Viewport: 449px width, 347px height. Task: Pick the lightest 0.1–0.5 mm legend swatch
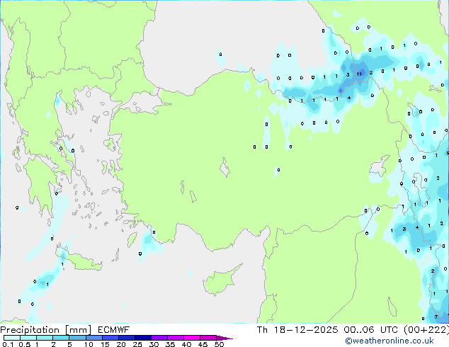[12, 338]
